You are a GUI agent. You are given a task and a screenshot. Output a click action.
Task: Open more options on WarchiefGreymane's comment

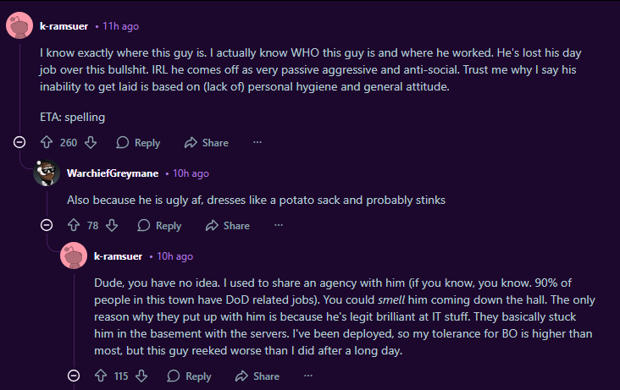[278, 226]
